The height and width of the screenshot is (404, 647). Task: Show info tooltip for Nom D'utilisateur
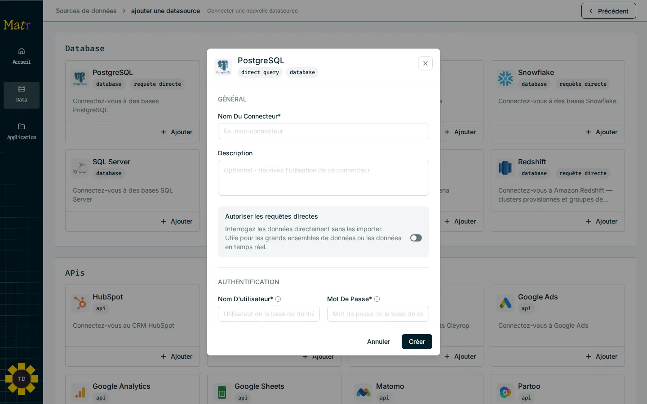[x=278, y=299]
